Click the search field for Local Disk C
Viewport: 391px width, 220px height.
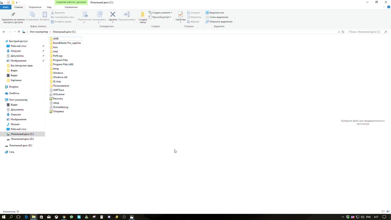point(365,32)
